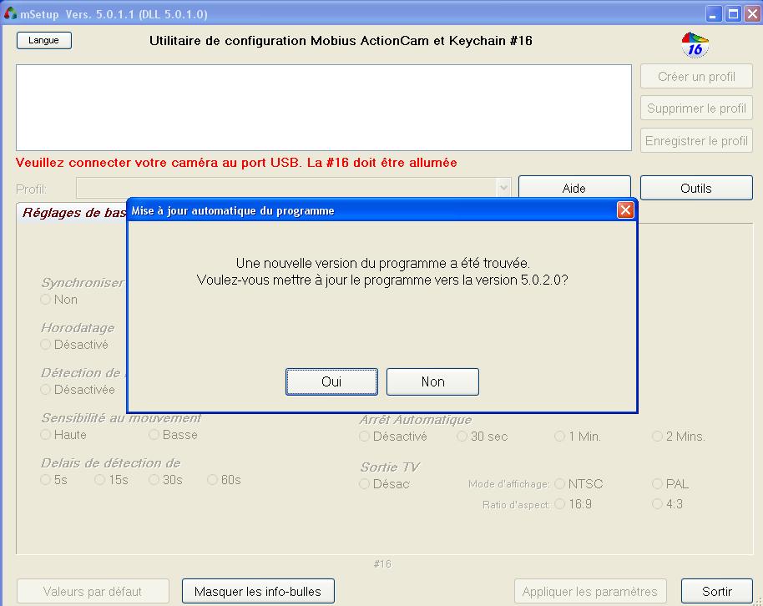Select Désactivée under Détection de mouvement
The image size is (763, 606).
[x=46, y=390]
